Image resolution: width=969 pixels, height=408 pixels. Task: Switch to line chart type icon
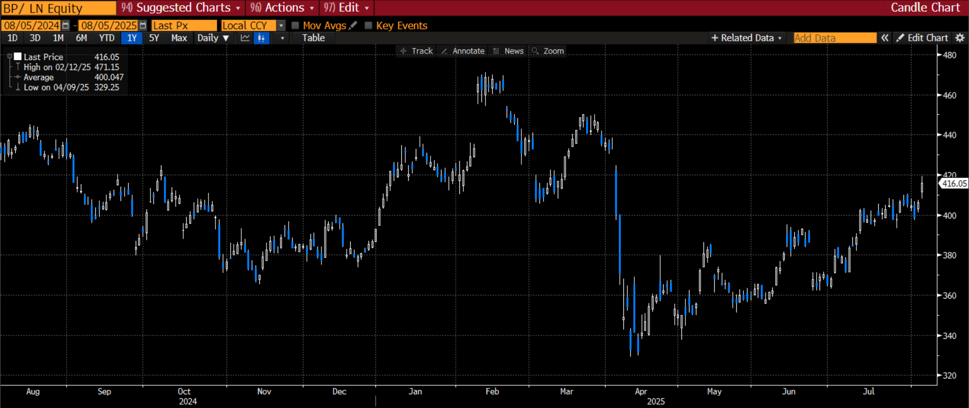point(245,38)
